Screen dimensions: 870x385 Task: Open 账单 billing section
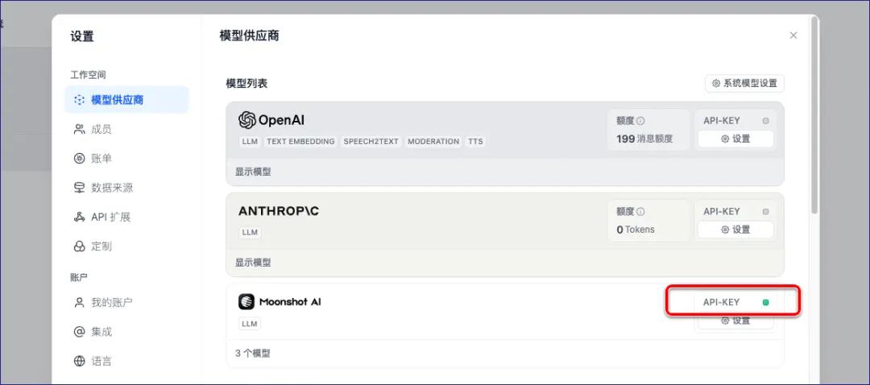point(101,159)
